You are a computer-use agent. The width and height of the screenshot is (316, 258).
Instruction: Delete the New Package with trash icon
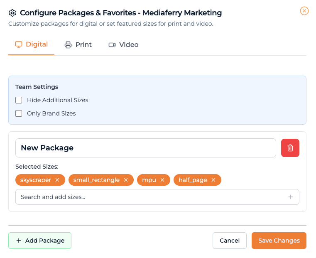[x=290, y=148]
